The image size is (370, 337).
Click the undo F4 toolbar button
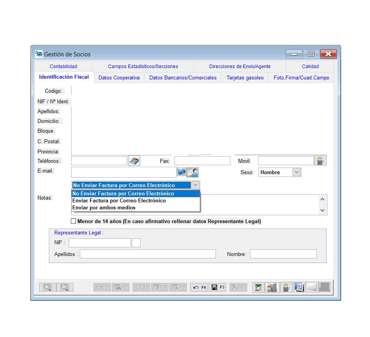click(x=199, y=287)
